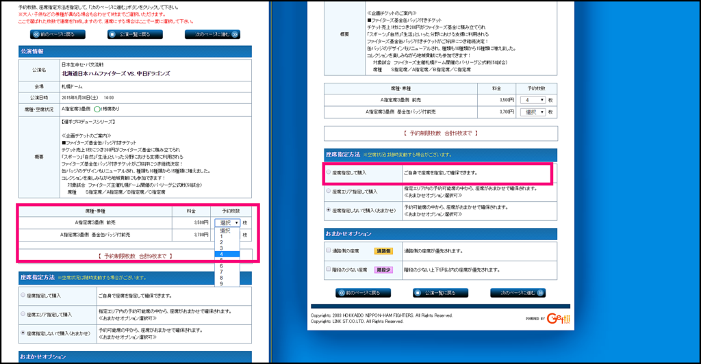Click the 北海道日本ハムファイターズ VS. 中日ドラゴンズ title

click(116, 74)
